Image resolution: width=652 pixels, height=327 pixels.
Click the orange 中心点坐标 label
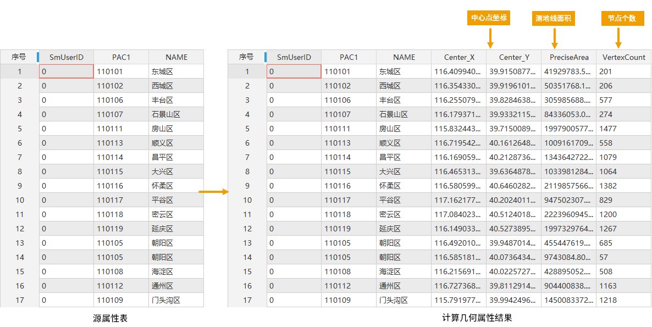click(488, 18)
